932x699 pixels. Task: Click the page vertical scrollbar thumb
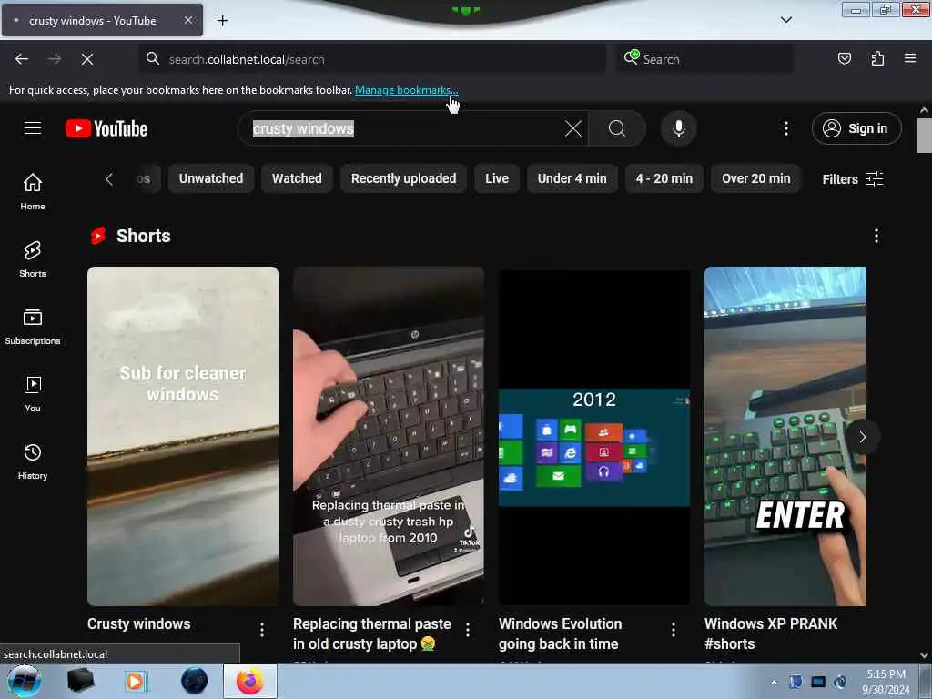click(924, 136)
